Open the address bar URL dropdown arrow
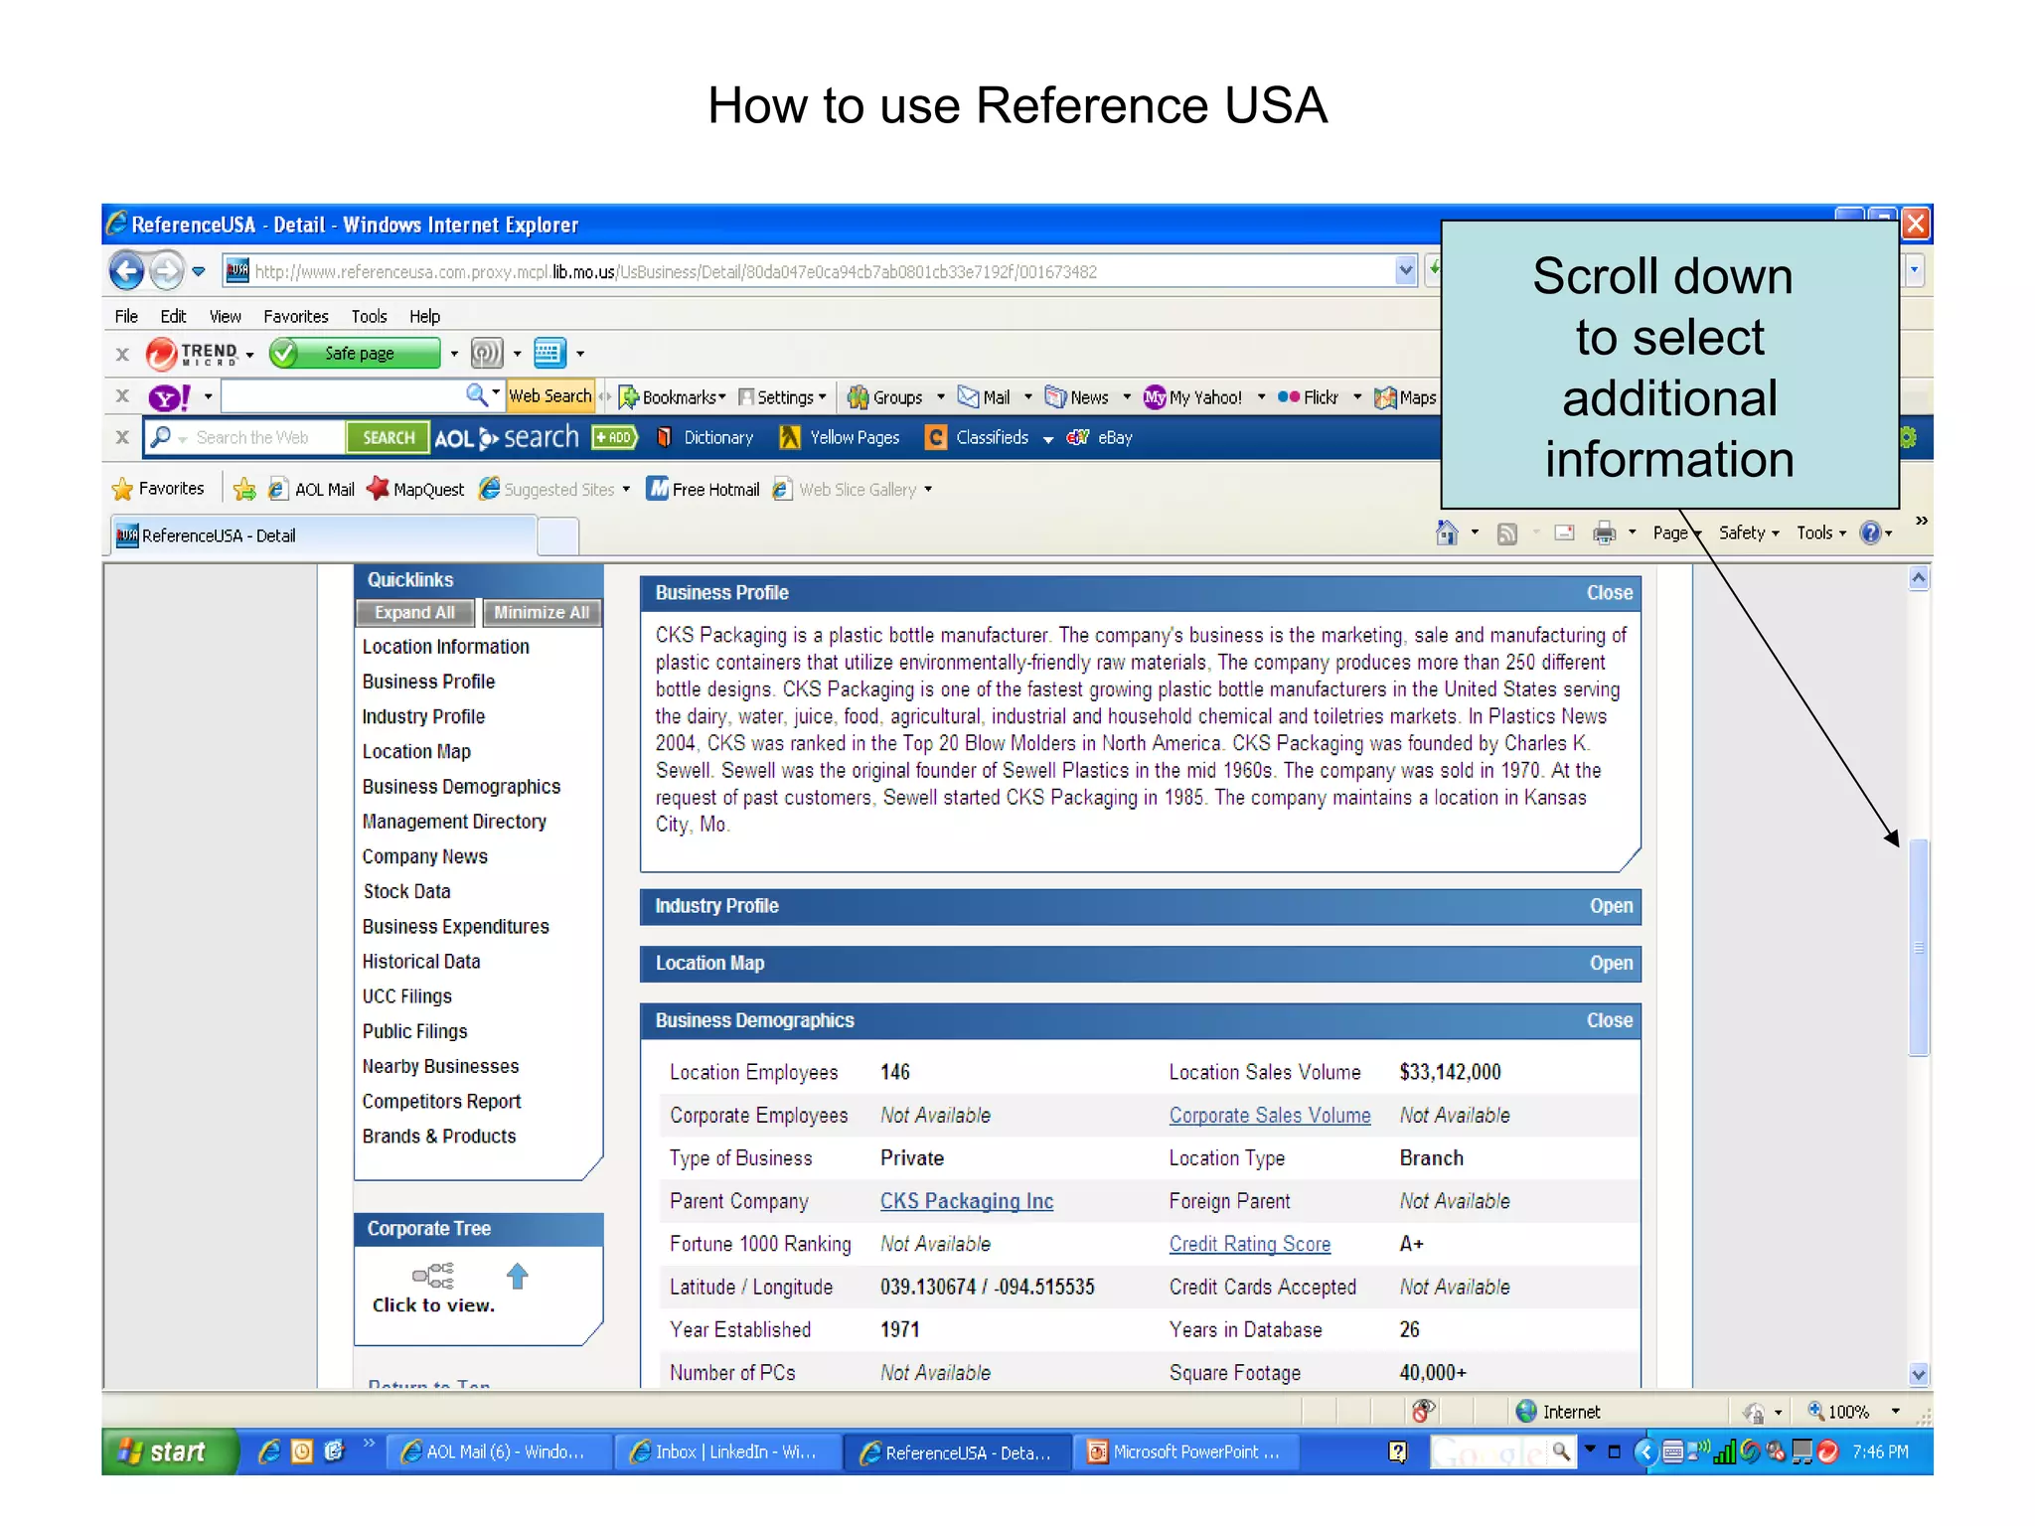 coord(1405,270)
